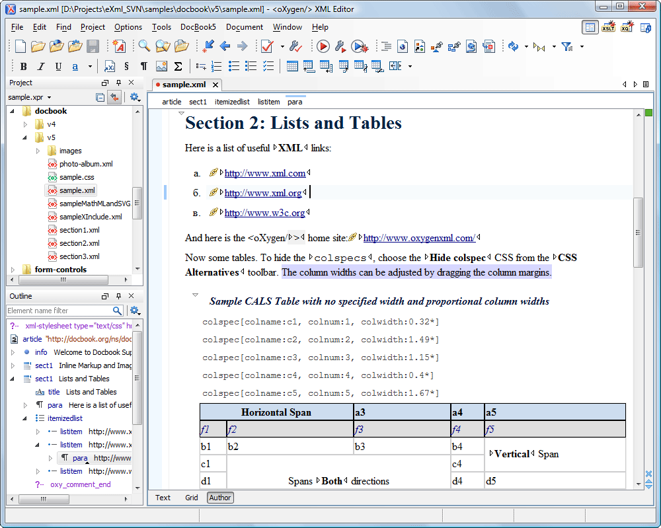Screen dimensions: 661x528
Task: Expand the images folder
Action: (38, 151)
